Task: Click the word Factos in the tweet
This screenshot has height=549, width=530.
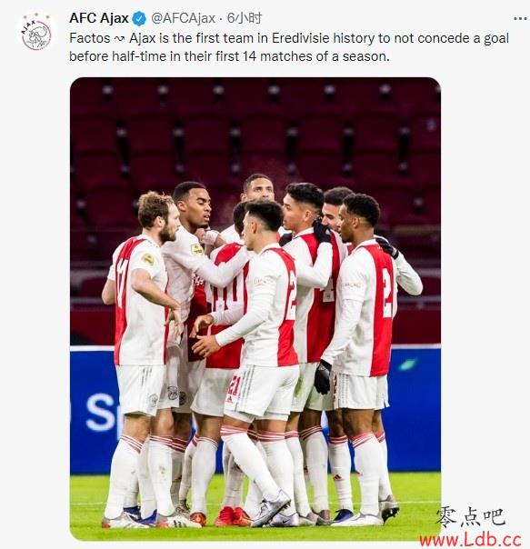Action: [x=90, y=38]
